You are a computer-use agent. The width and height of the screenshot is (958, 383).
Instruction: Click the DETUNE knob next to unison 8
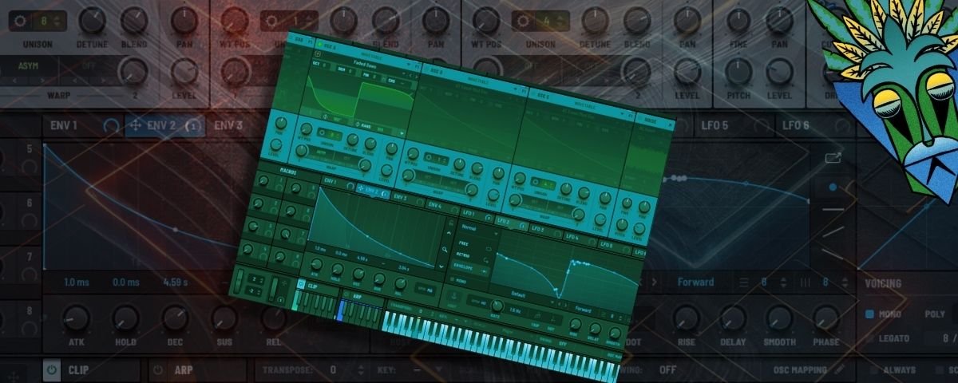92,19
